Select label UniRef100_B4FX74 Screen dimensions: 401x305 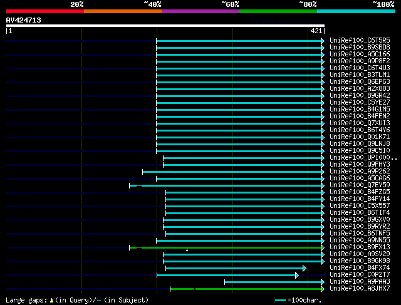(360, 268)
